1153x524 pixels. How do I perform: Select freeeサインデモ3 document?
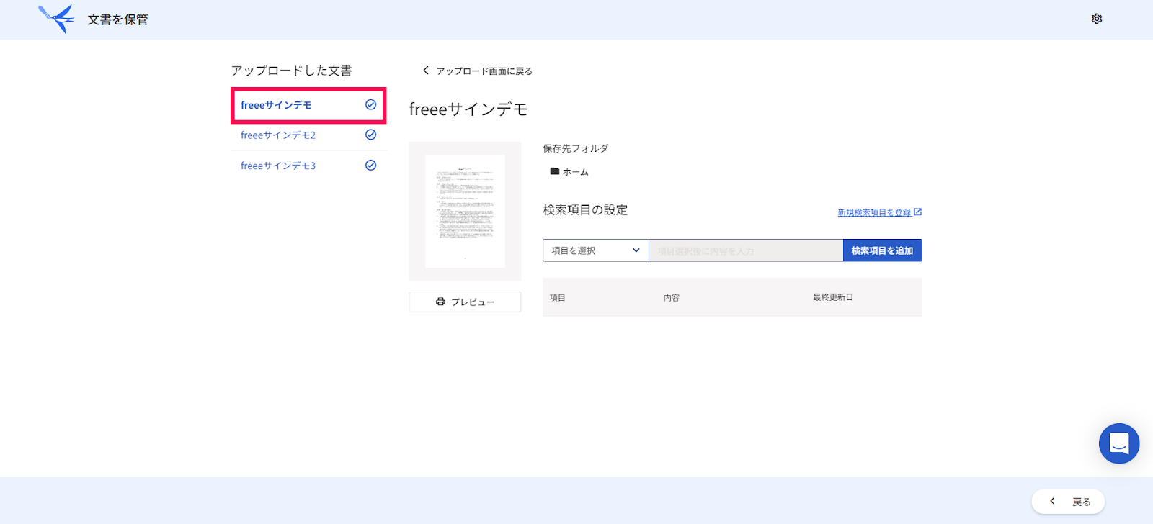(x=308, y=166)
